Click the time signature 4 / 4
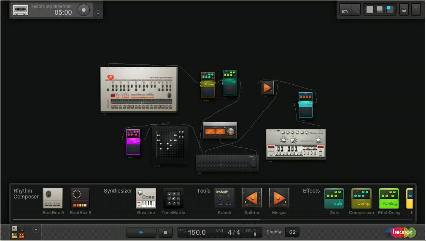 (x=234, y=233)
